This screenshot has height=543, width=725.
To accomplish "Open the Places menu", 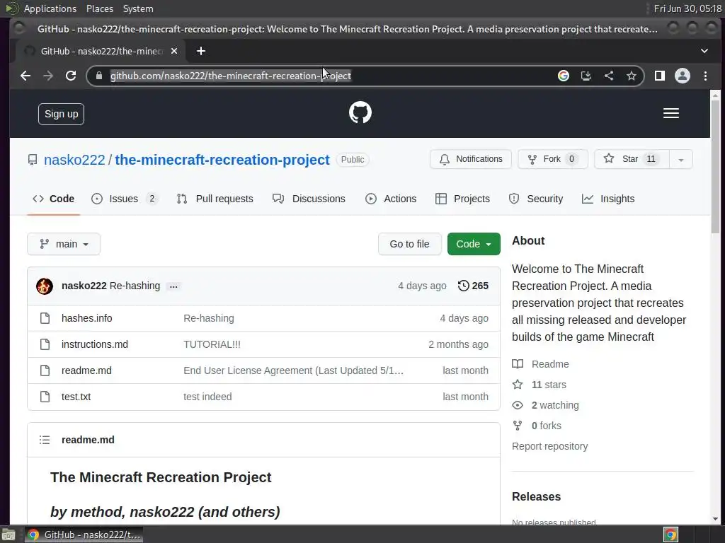I will point(99,8).
